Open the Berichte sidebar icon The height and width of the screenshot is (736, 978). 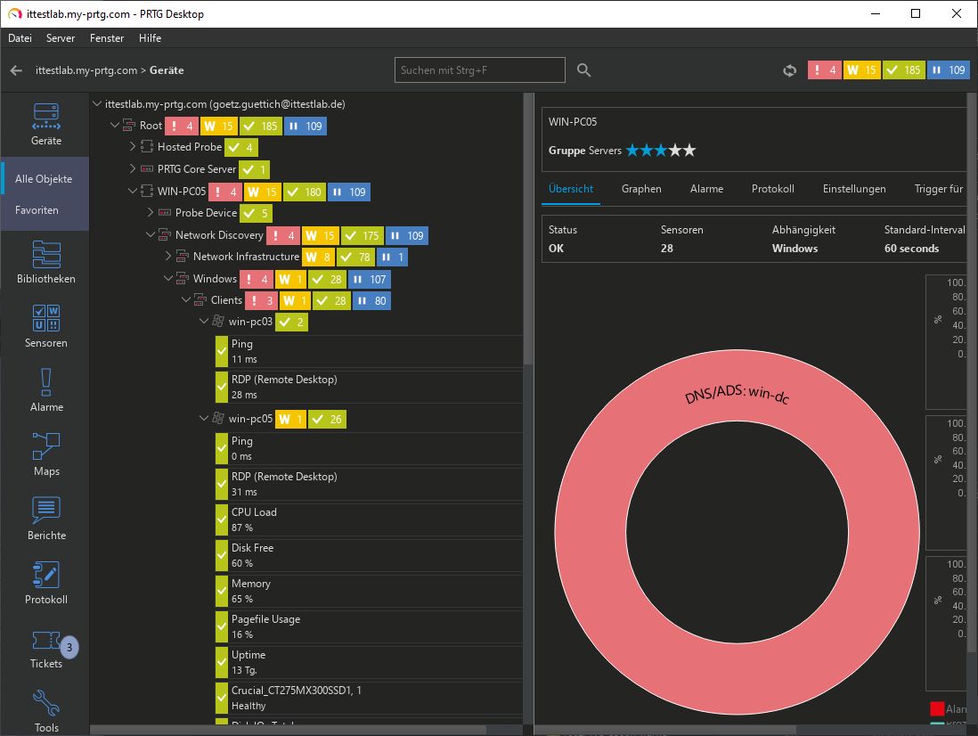click(x=45, y=519)
